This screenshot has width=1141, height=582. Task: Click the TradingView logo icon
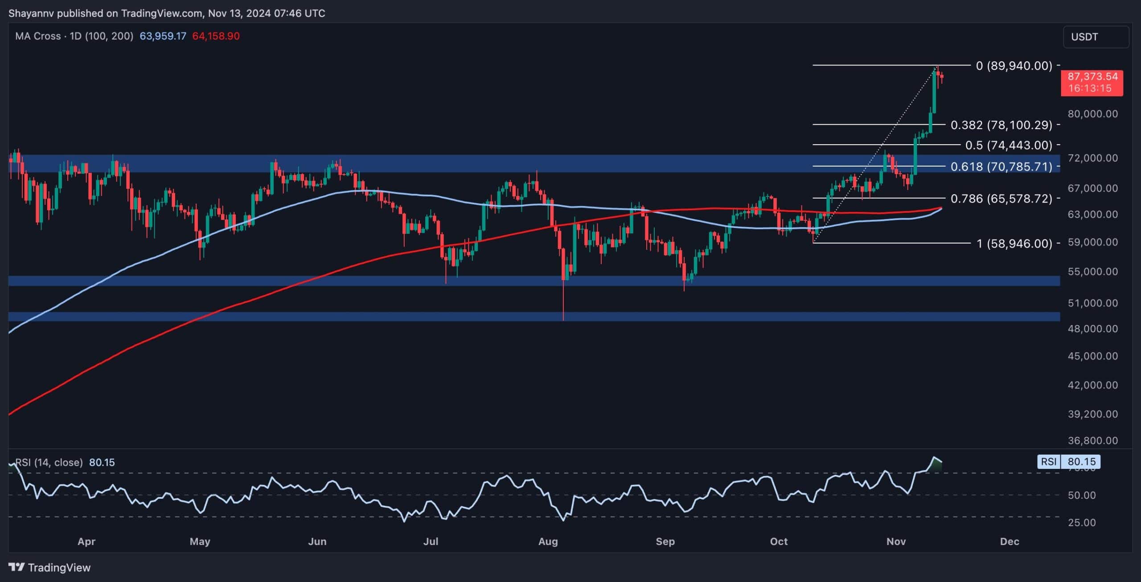pos(16,567)
